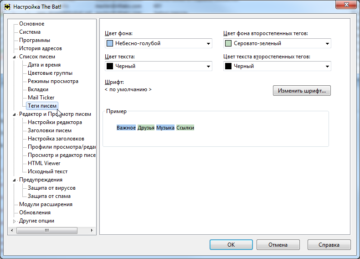Open help with the Справка button
The image size is (360, 259).
[x=329, y=245]
